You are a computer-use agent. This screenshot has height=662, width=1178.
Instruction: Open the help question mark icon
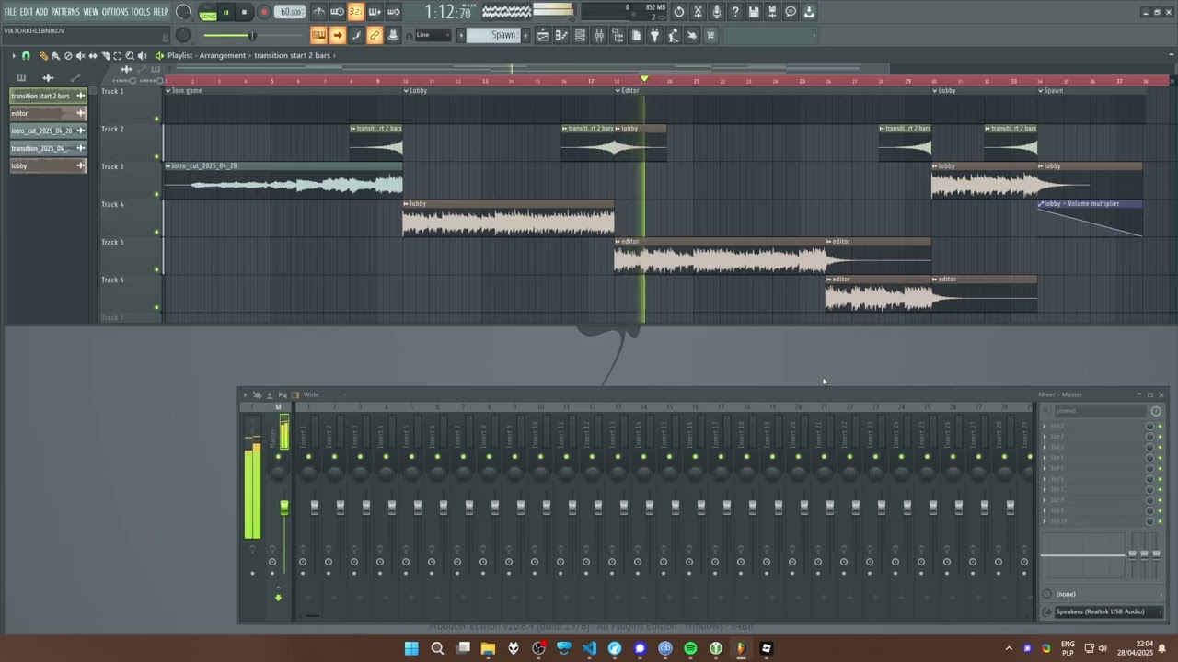[x=735, y=12]
